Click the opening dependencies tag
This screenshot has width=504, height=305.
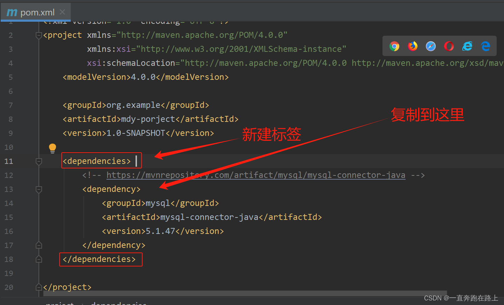coord(97,161)
